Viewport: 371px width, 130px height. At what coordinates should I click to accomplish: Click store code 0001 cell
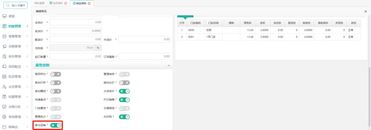coord(195,37)
